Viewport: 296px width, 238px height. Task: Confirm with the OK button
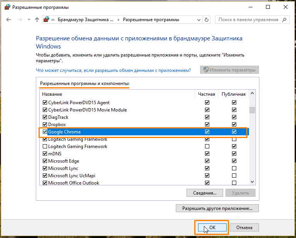tap(212, 228)
